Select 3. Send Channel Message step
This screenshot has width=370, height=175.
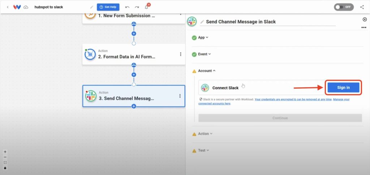tap(134, 96)
